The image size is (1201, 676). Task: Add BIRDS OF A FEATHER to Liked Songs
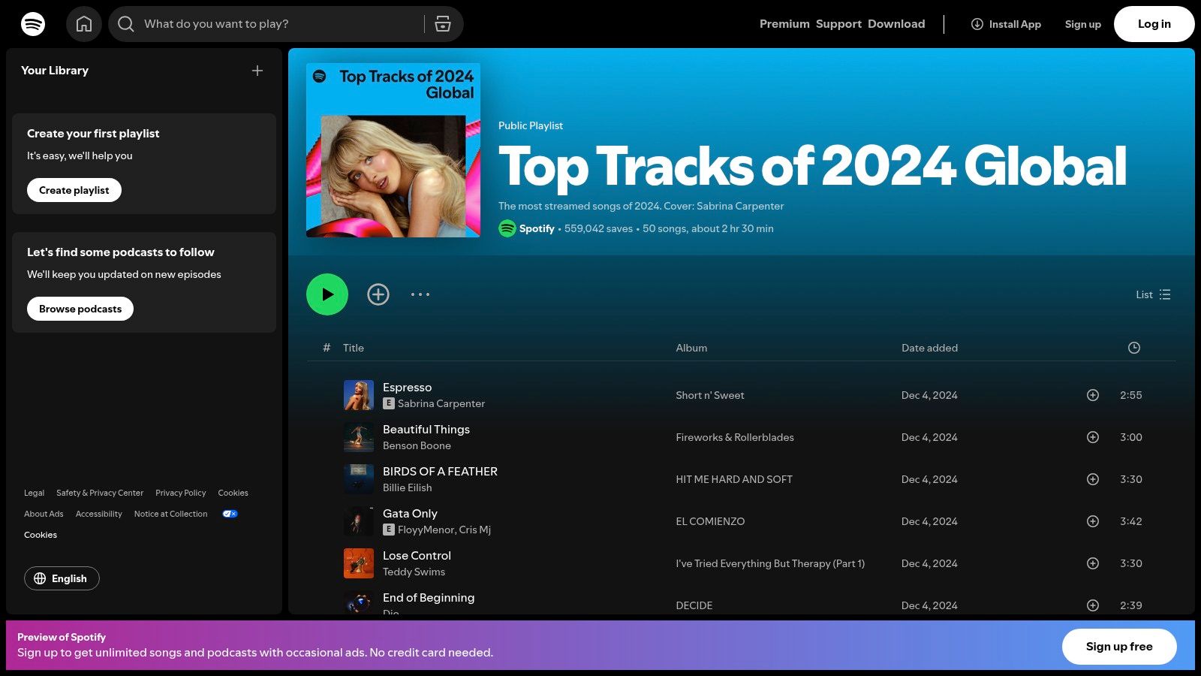tap(1093, 479)
